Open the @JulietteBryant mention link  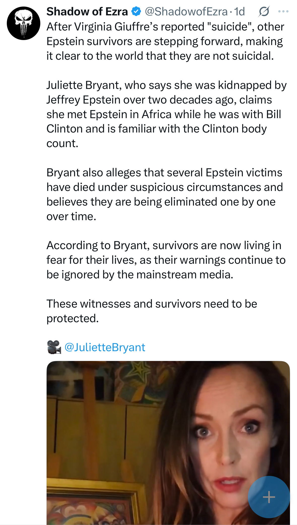105,347
